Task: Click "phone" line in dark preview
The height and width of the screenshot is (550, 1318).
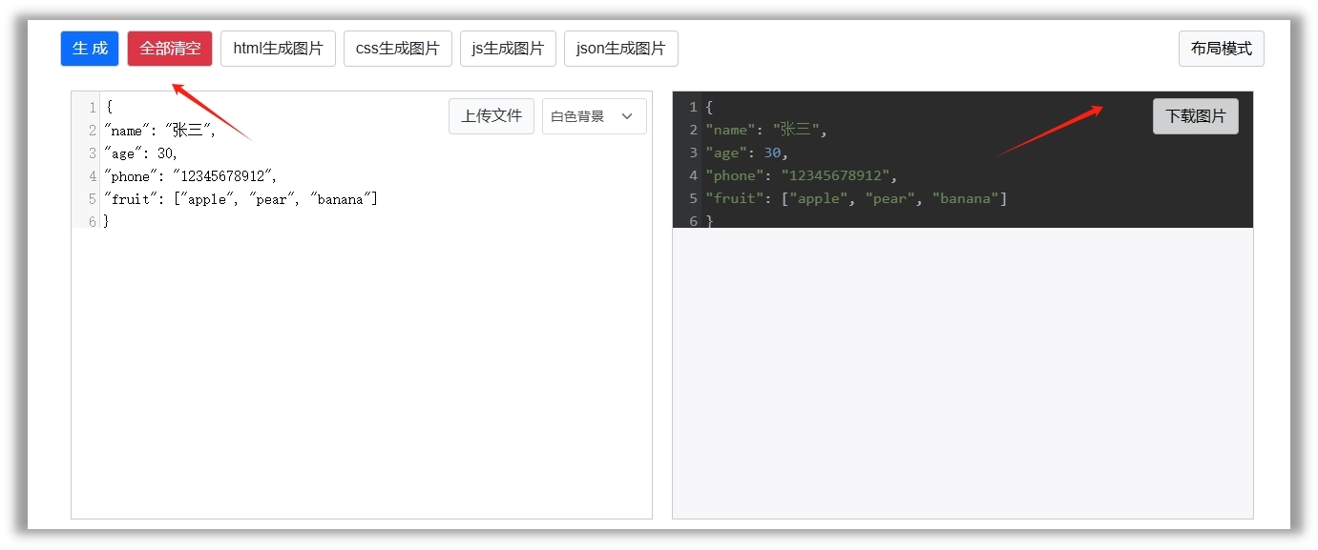Action: pyautogui.click(x=802, y=175)
